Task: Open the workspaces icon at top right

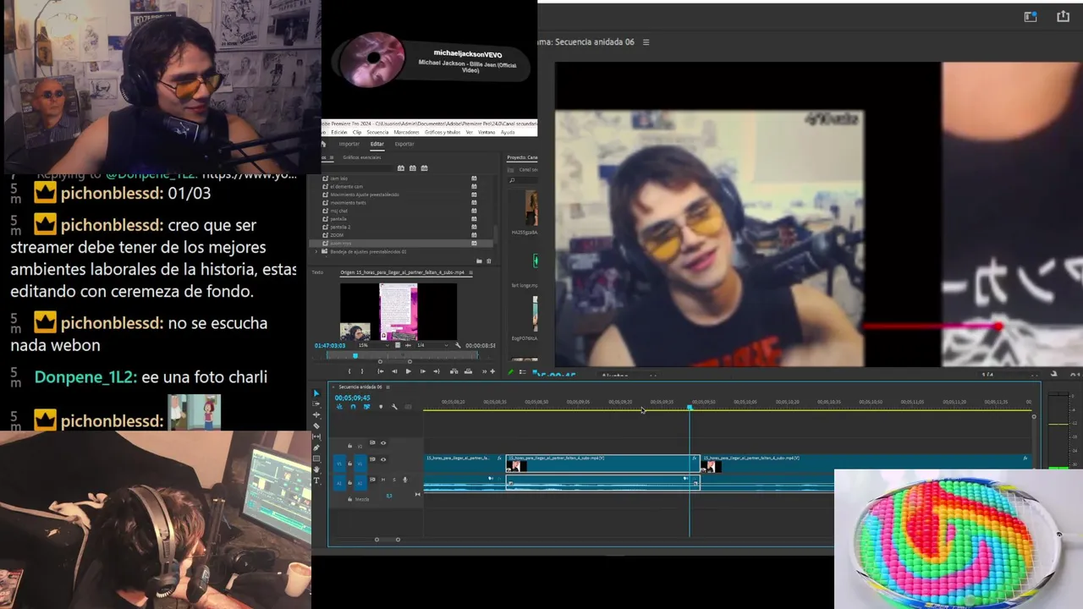Action: 1031,16
